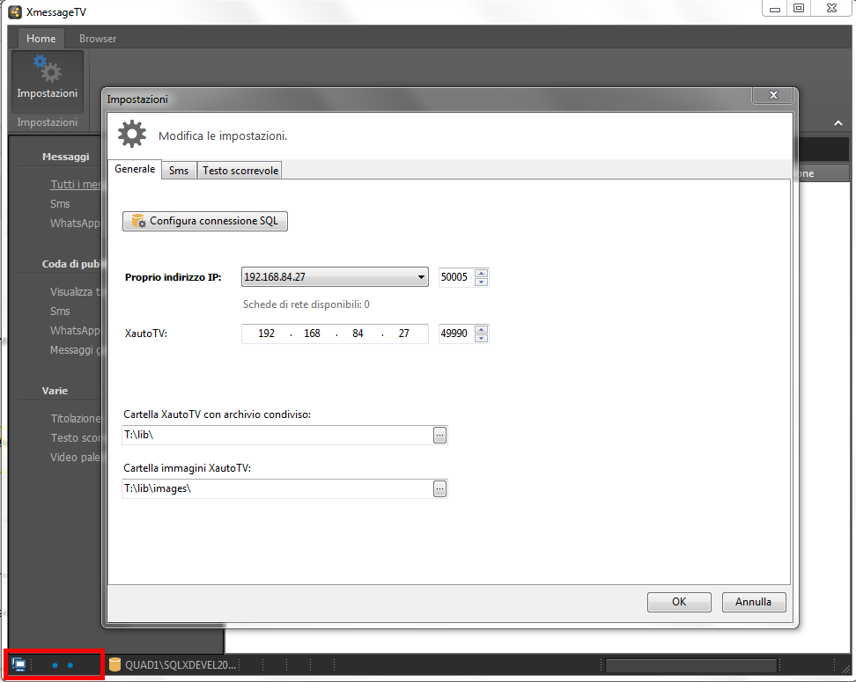Minimize the XmessageTV window
This screenshot has height=682, width=856.
pyautogui.click(x=775, y=9)
